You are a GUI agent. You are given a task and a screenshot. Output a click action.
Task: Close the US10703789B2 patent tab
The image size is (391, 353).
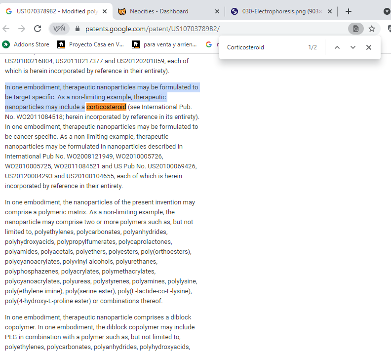(104, 11)
